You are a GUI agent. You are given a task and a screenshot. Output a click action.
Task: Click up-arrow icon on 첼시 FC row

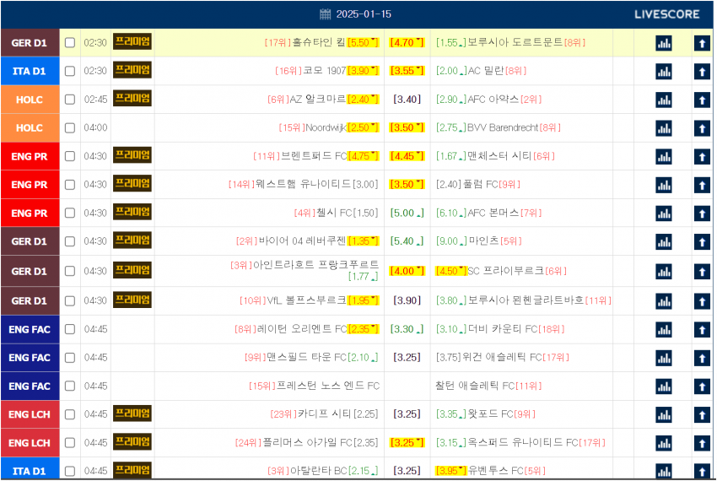pos(702,213)
